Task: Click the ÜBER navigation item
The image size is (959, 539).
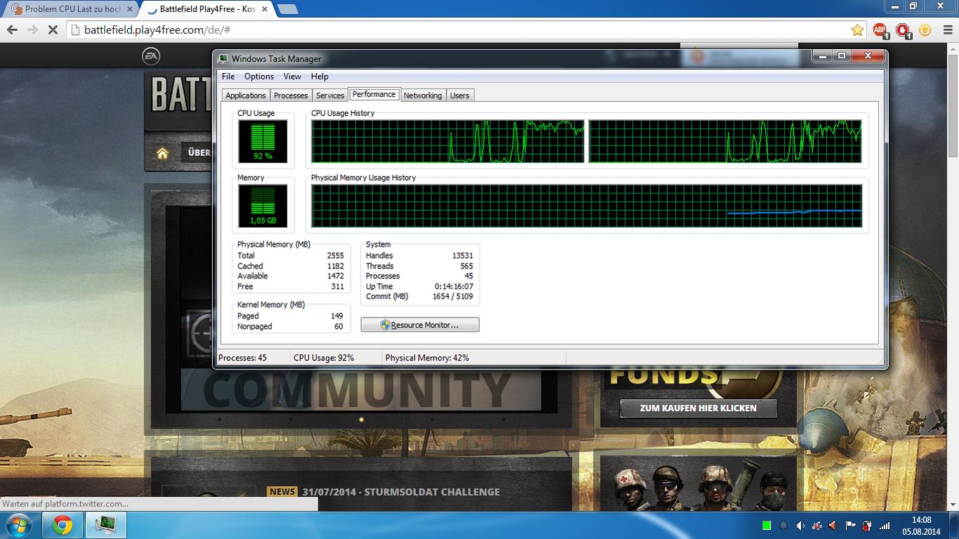Action: click(199, 152)
